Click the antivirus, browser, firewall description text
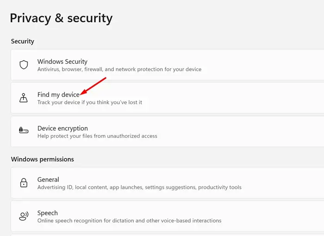 click(119, 69)
